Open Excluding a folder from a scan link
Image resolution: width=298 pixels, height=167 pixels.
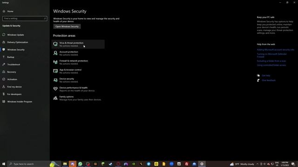271,61
